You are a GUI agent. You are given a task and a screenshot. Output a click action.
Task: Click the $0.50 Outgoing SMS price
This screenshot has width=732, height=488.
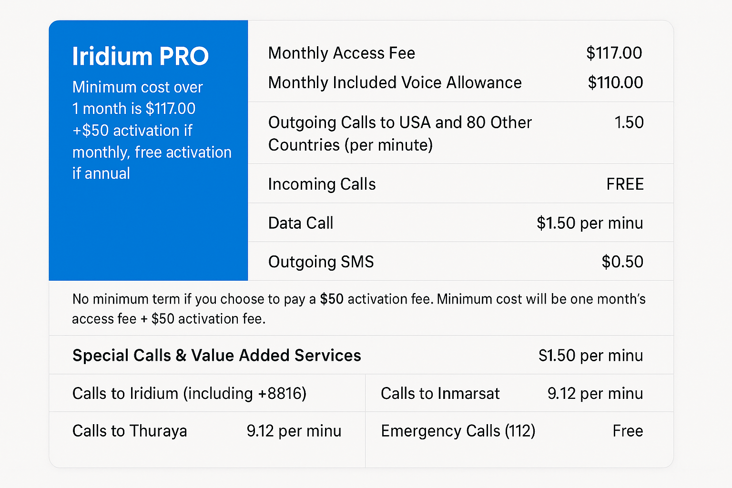click(622, 262)
